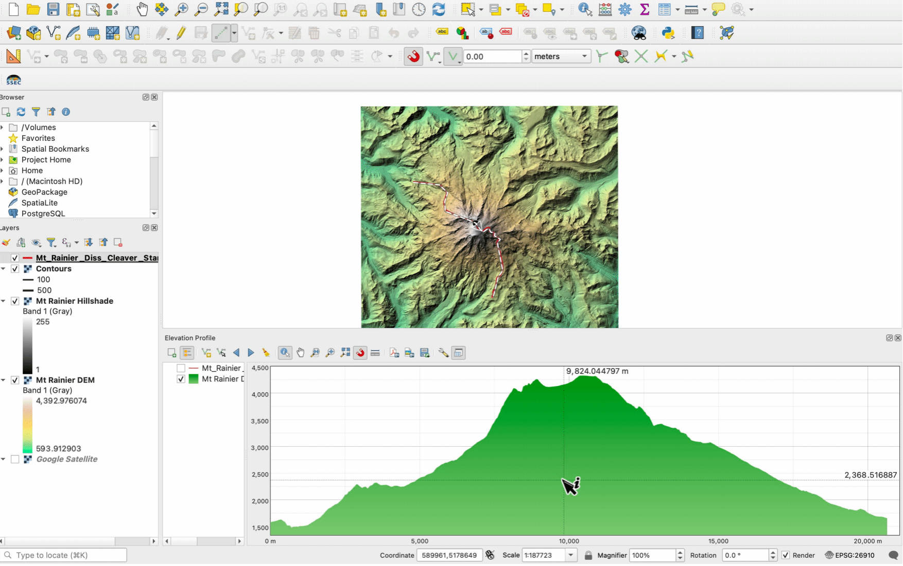
Task: Collapse the Mt Rainier Hillshade layer group
Action: click(4, 301)
